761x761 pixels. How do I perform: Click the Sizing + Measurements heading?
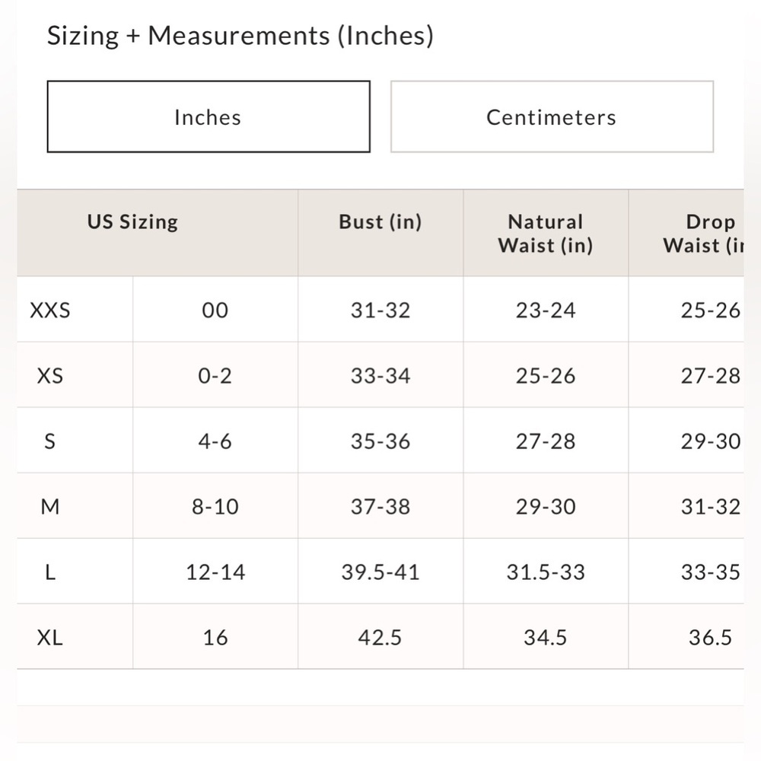pyautogui.click(x=240, y=36)
